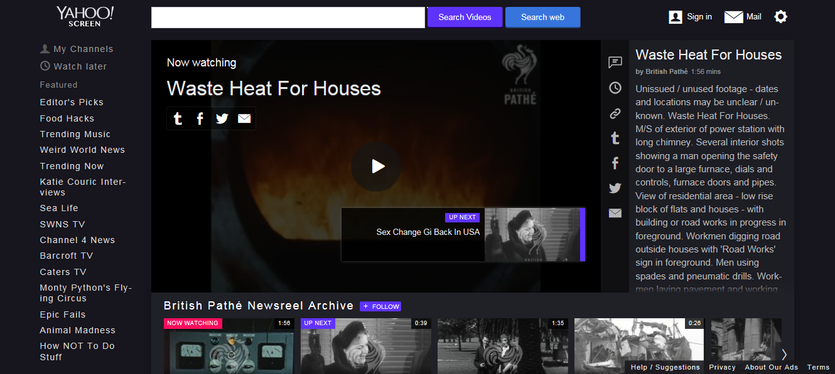Share by email from video overlay
Screen dimensions: 835x374
(x=244, y=118)
